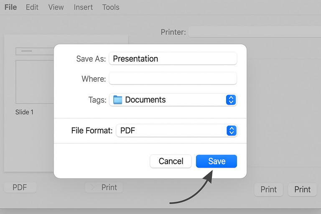Open the Edit menu

[32, 7]
